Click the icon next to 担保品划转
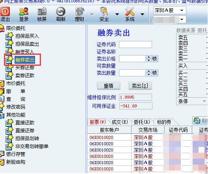The image size is (208, 174). pyautogui.click(x=9, y=139)
